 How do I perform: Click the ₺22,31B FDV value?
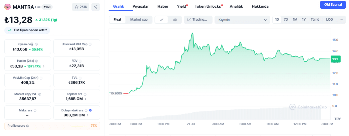pyautogui.click(x=76, y=66)
